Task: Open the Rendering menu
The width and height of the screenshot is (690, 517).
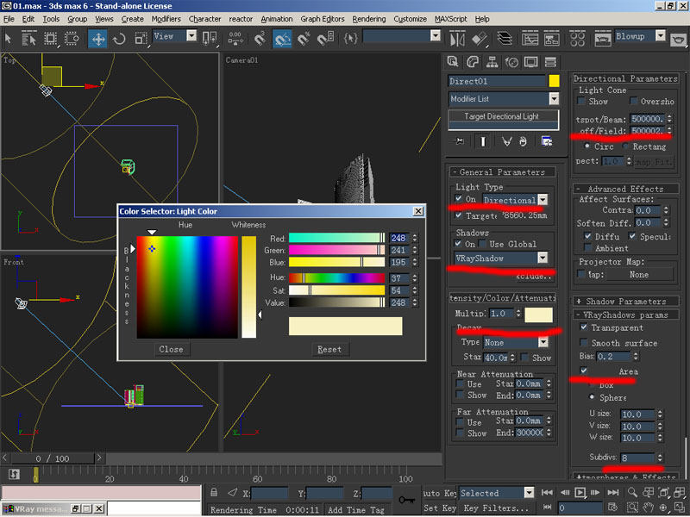Action: (369, 19)
